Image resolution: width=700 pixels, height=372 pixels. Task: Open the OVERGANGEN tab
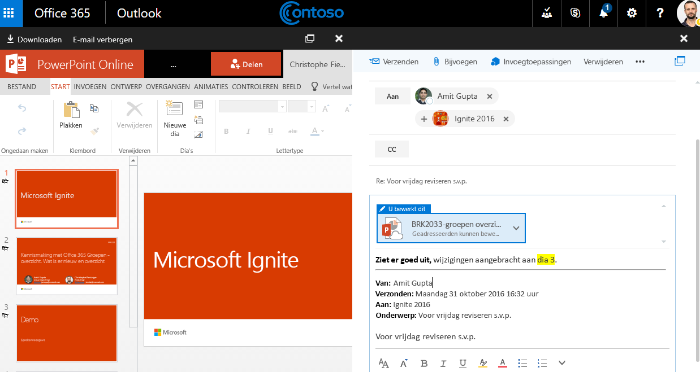pos(168,87)
